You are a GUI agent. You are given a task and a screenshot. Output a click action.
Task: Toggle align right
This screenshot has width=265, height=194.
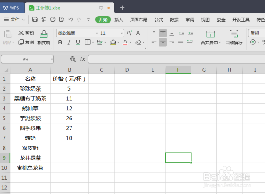172,42
